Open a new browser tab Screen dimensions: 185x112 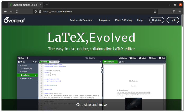coord(47,5)
